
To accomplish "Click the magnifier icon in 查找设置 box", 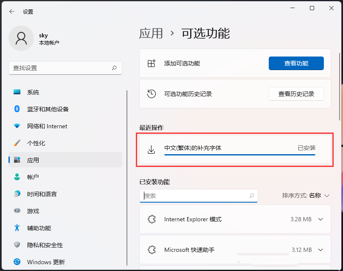I will 114,68.
